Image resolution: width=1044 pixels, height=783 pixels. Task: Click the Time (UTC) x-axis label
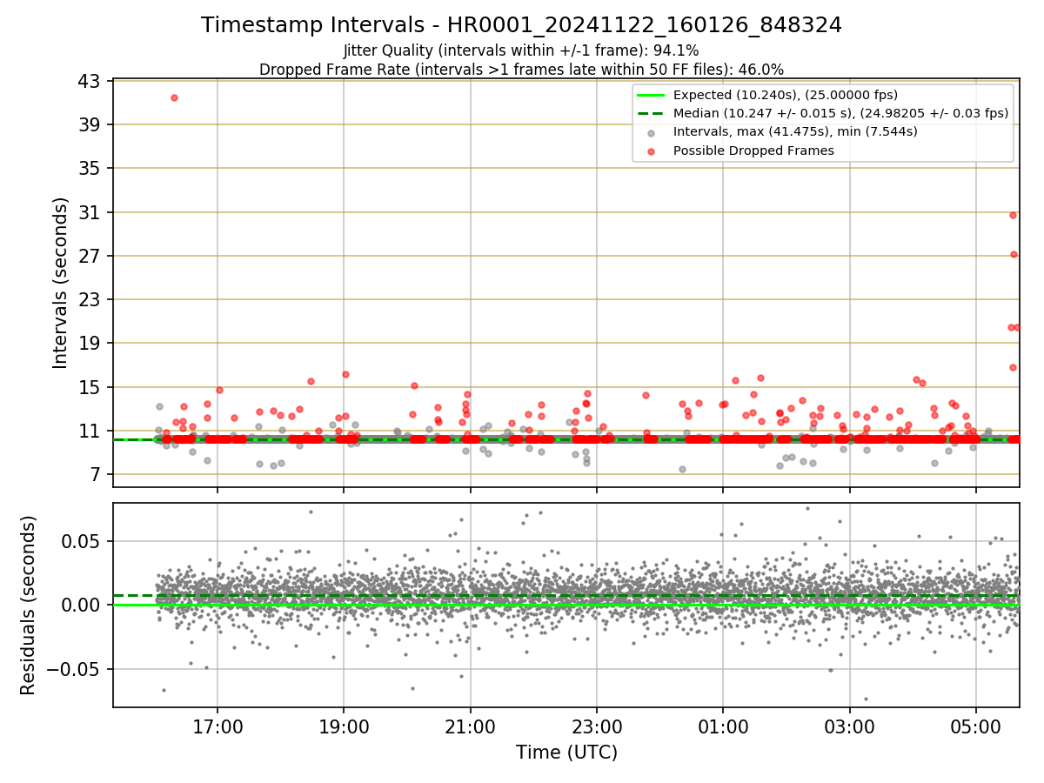click(x=566, y=753)
